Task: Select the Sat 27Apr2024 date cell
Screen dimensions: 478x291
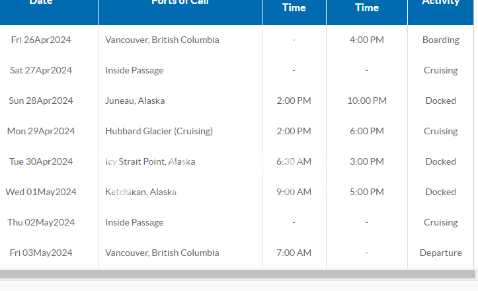Action: [41, 70]
